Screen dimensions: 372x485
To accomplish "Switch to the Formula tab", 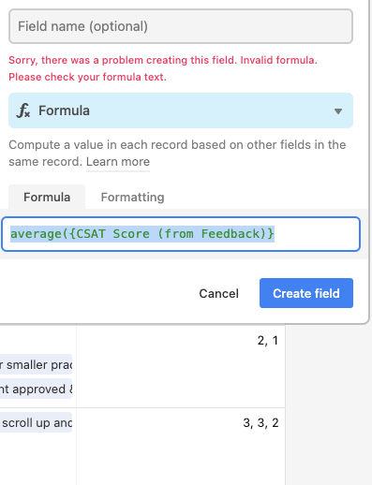I will pyautogui.click(x=47, y=197).
